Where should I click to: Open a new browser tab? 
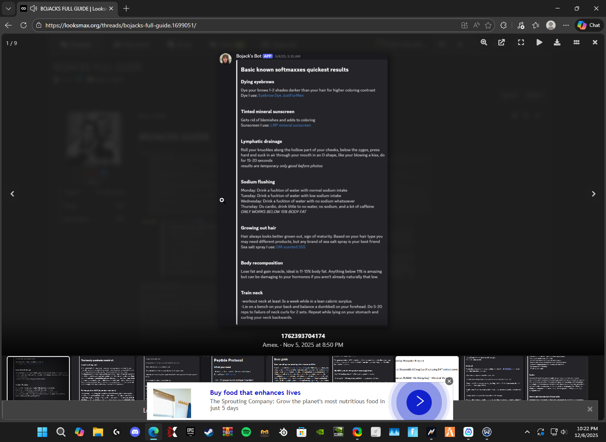[x=126, y=8]
